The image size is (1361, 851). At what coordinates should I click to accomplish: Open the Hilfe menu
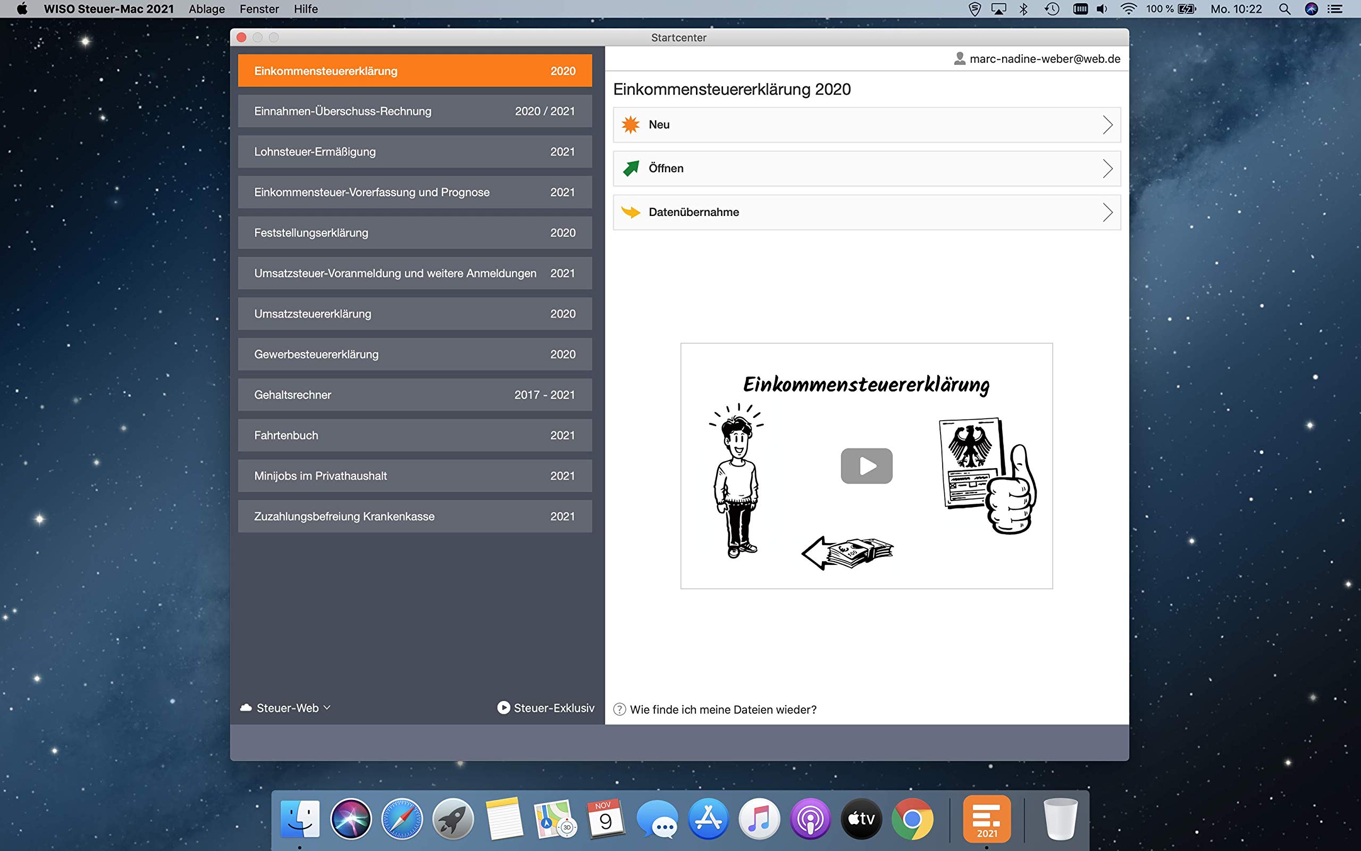coord(306,9)
